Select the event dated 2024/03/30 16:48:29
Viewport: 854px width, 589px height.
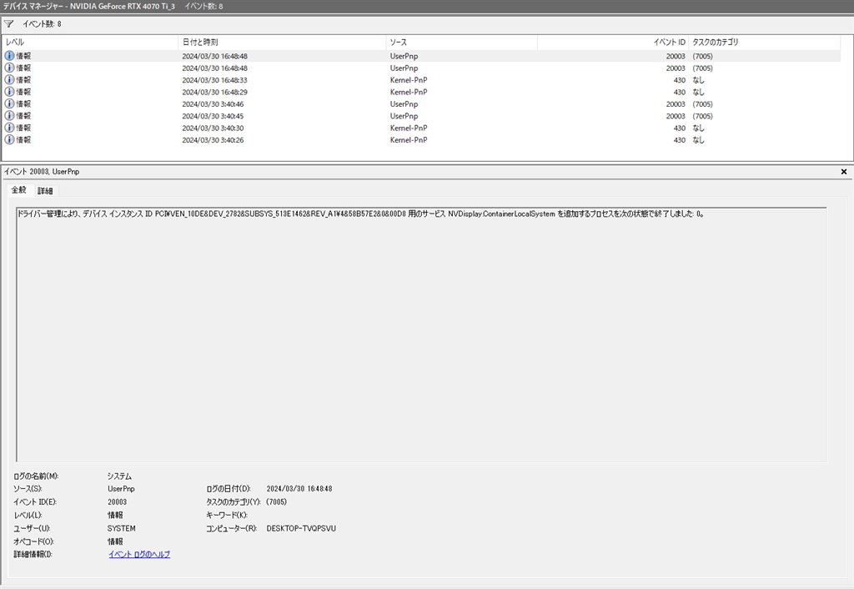tap(422, 92)
